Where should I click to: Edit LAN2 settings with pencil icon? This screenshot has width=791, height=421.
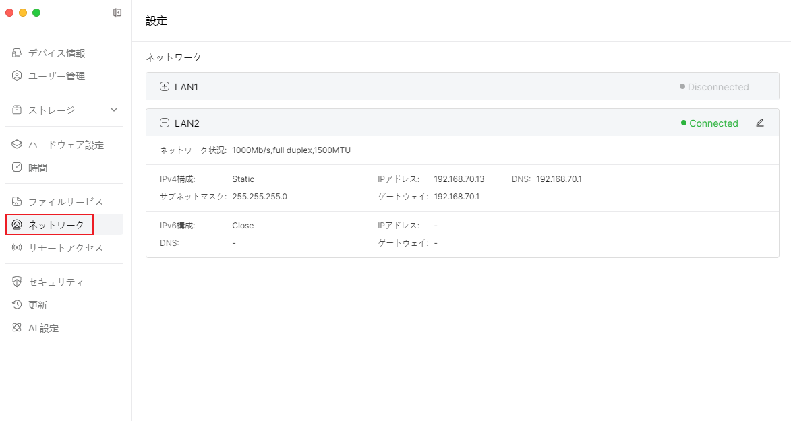click(x=760, y=123)
